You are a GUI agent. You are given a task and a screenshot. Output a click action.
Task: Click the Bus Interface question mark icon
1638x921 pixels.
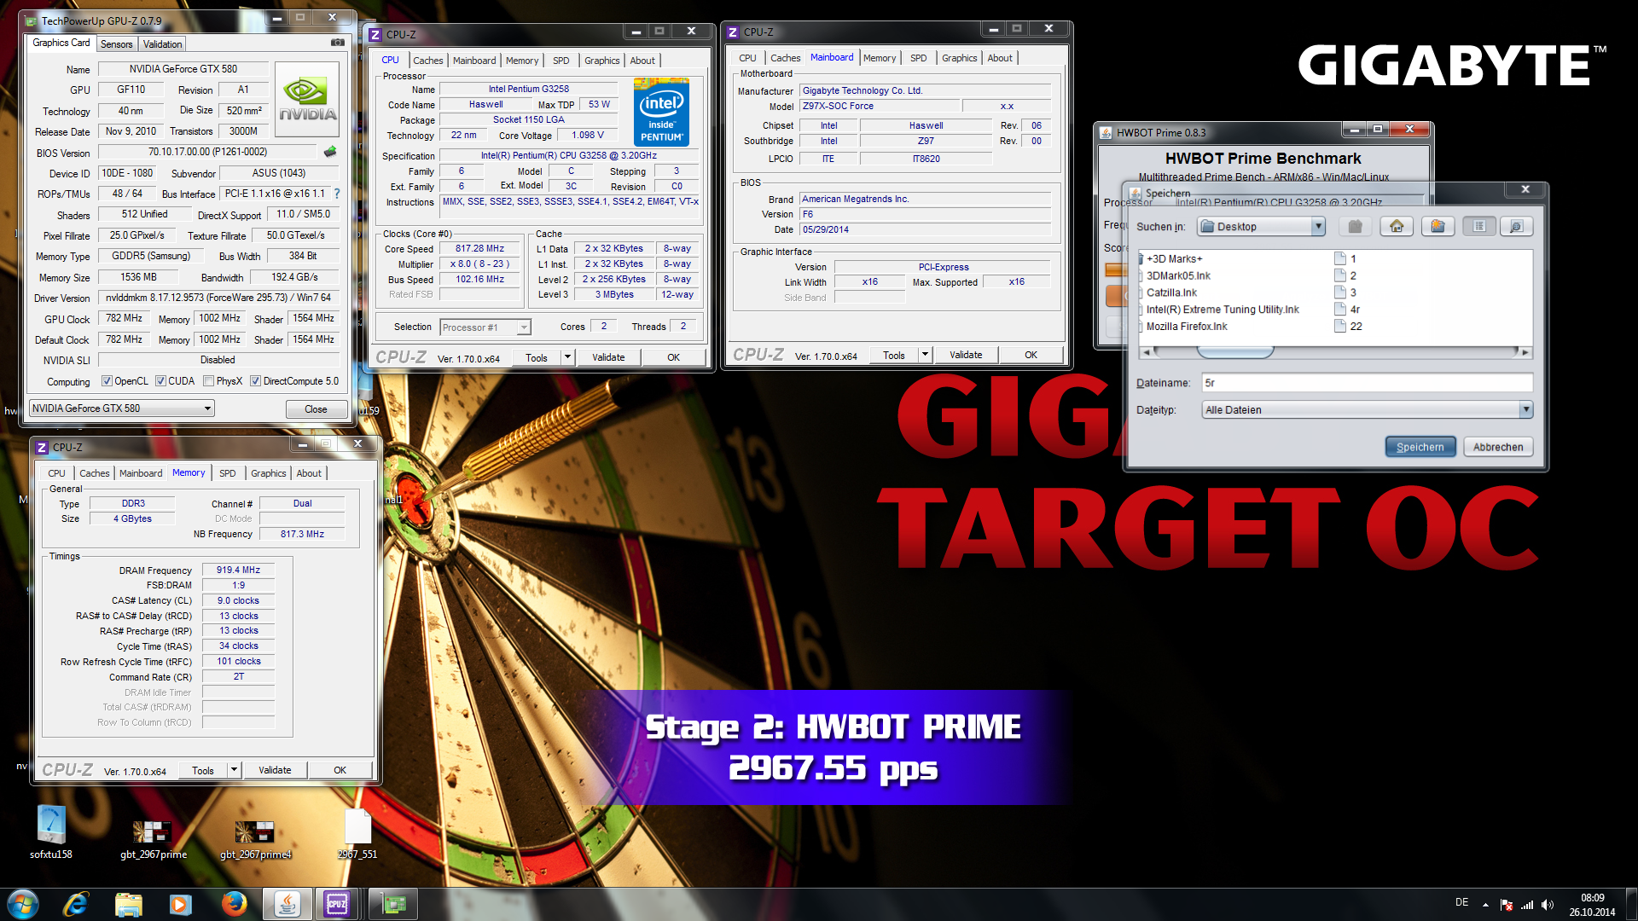point(337,194)
